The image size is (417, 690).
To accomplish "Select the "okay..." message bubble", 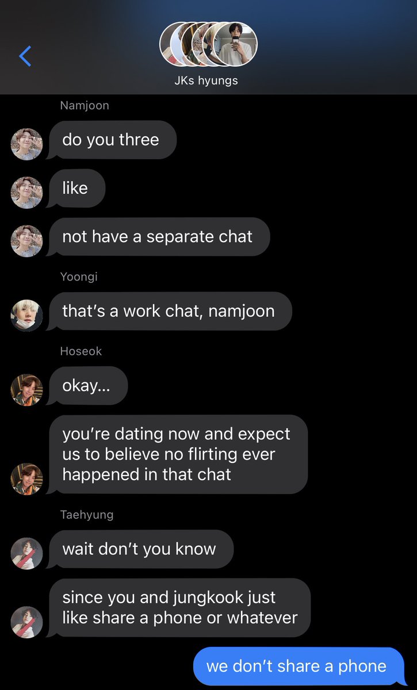I will 87,385.
